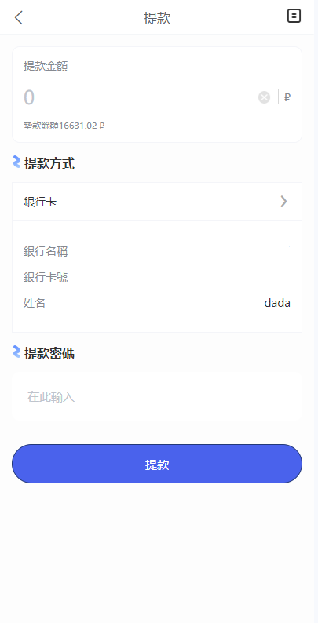Click the 提款金額 label
The image size is (318, 623).
tap(46, 67)
